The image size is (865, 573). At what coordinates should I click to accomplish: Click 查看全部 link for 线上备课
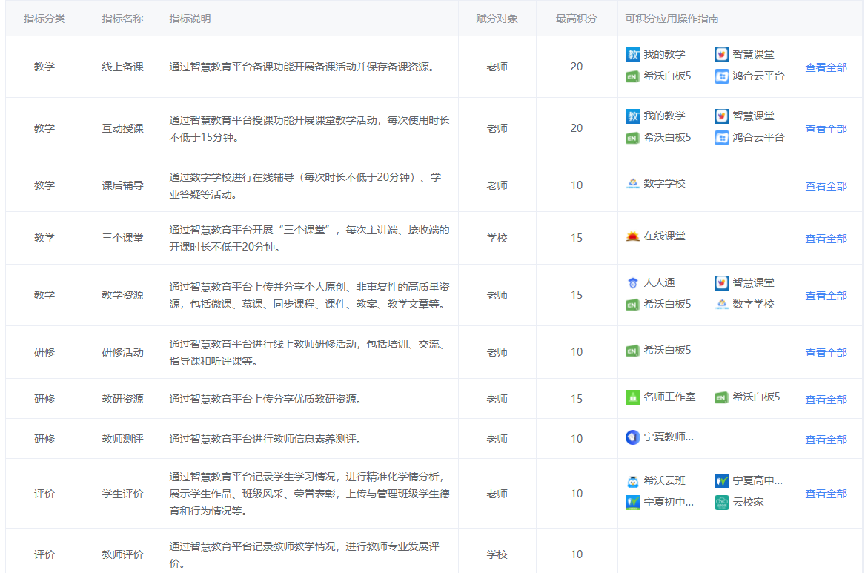coord(826,67)
